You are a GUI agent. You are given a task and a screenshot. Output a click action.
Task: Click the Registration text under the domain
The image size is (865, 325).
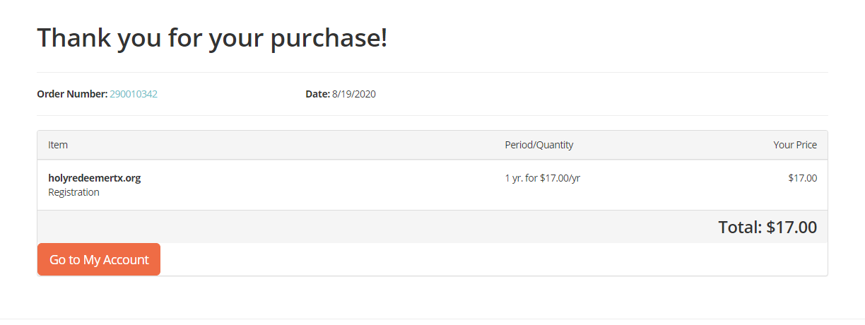[x=73, y=192]
